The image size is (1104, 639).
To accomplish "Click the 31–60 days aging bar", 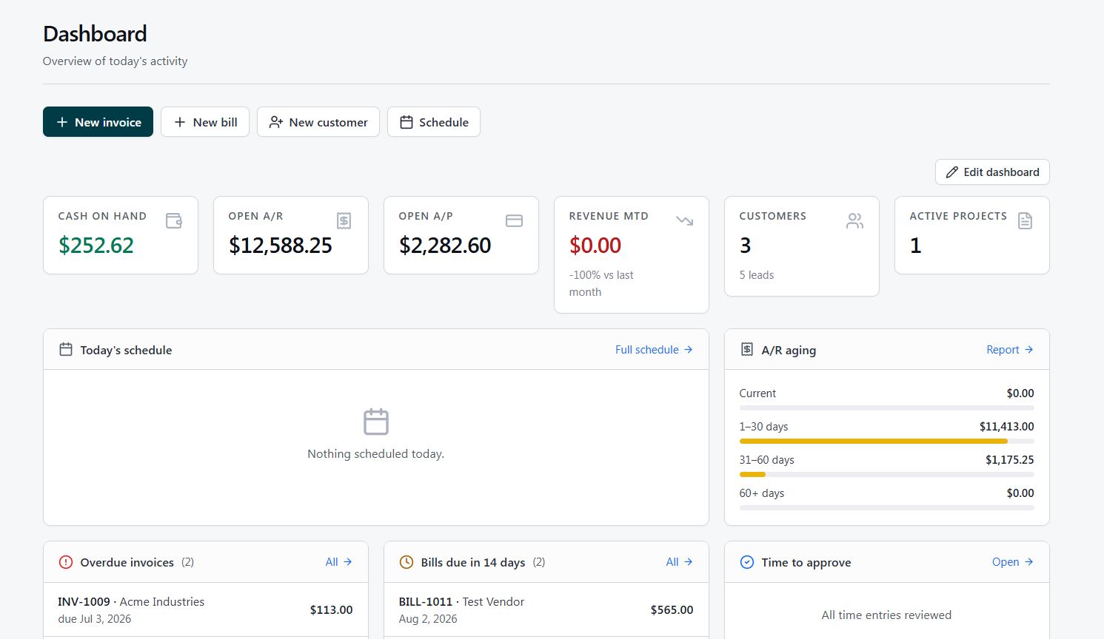I will (886, 474).
